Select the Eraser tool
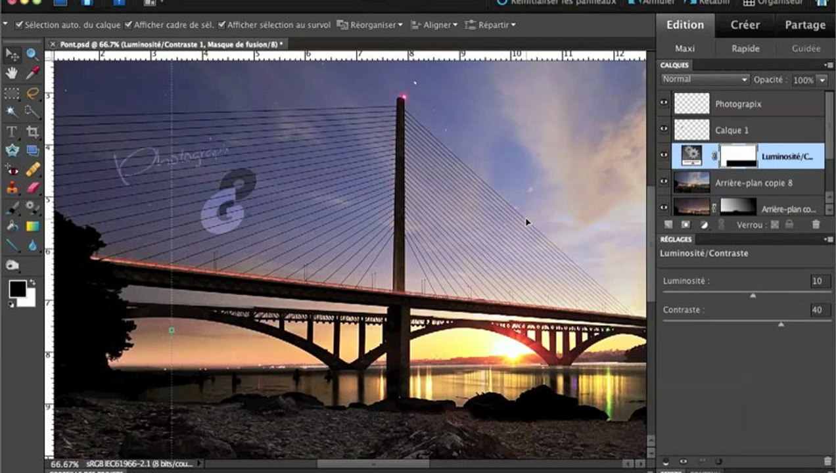This screenshot has height=473, width=836. pos(32,188)
